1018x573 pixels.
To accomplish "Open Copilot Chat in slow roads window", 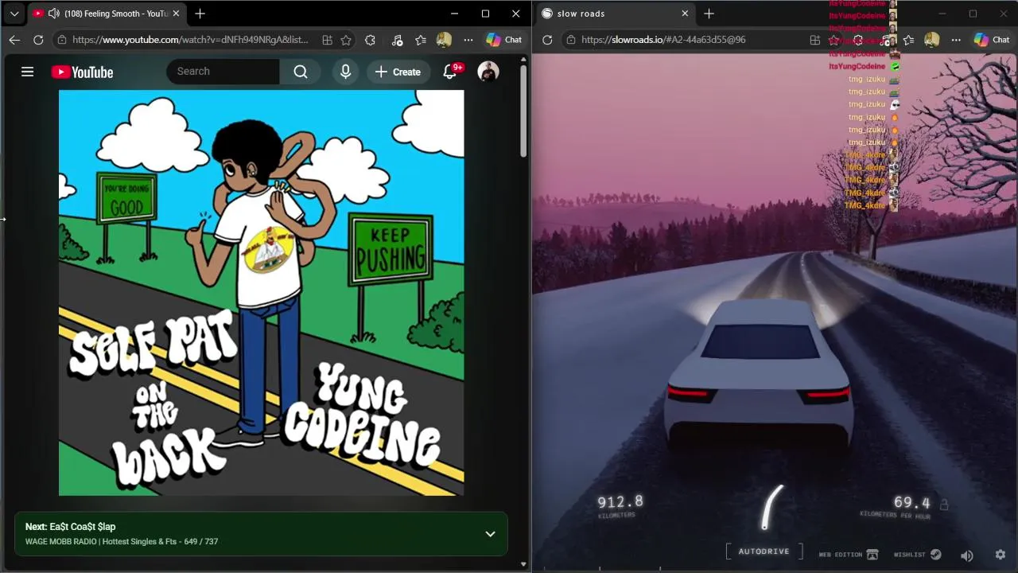I will 992,40.
